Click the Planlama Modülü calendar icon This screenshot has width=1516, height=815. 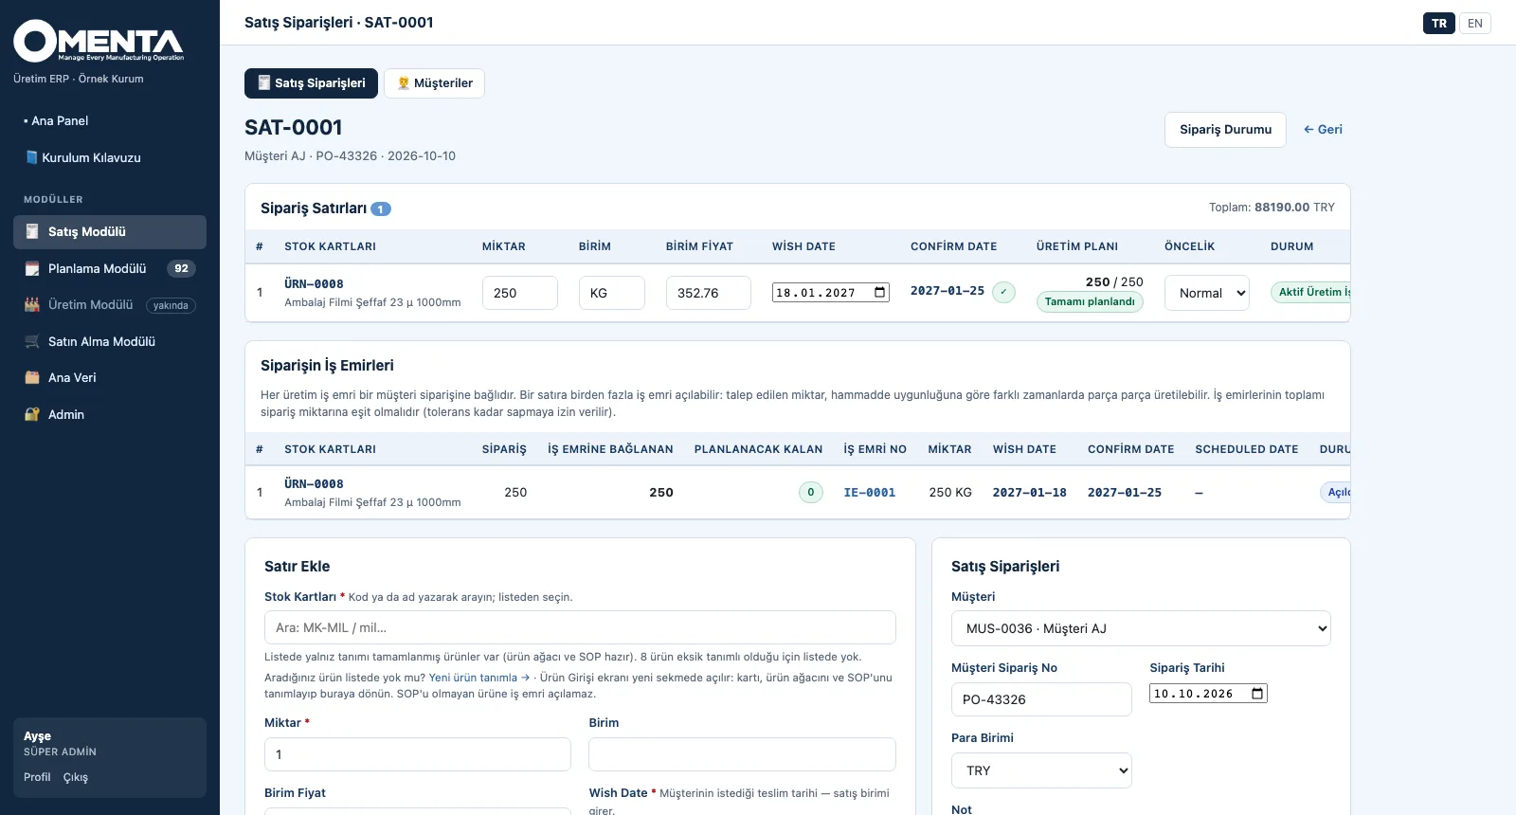32,268
